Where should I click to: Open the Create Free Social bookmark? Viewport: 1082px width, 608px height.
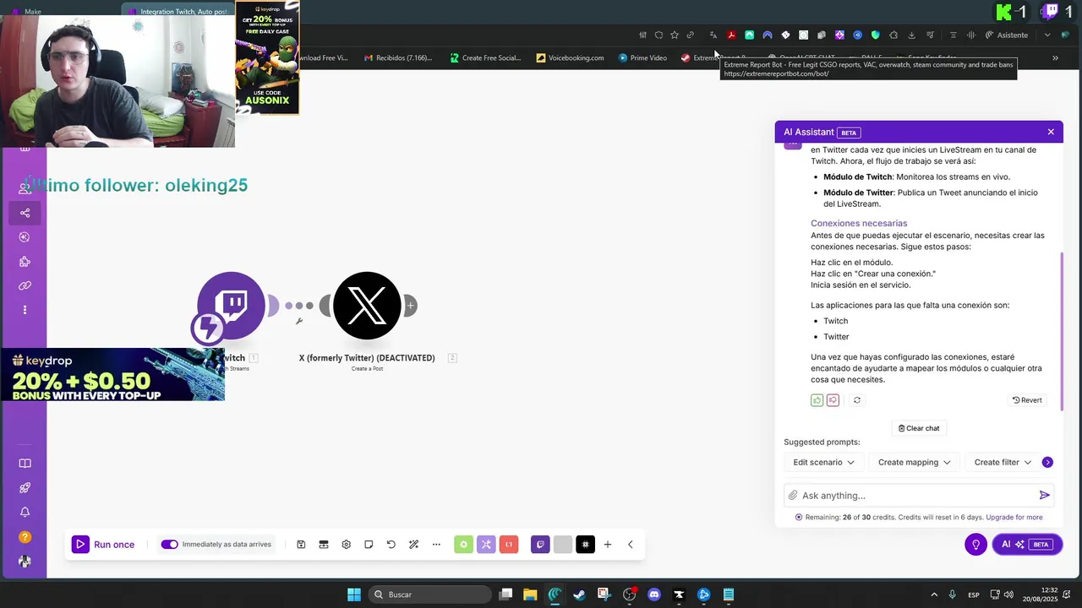pos(485,58)
